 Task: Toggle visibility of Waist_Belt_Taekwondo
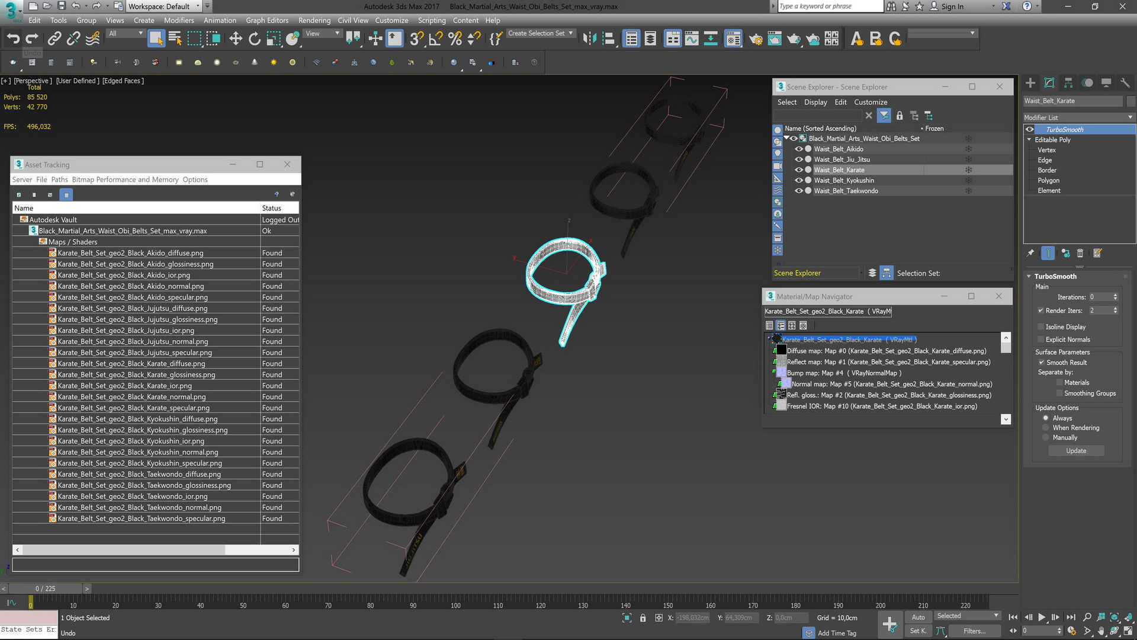click(x=798, y=191)
